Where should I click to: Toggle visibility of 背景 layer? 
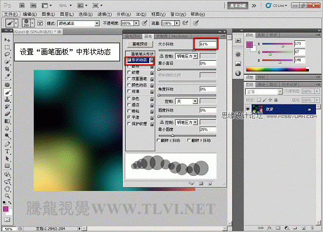click(248, 109)
